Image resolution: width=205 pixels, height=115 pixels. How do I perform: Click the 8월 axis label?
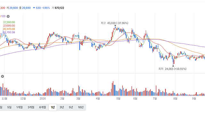point(175,99)
